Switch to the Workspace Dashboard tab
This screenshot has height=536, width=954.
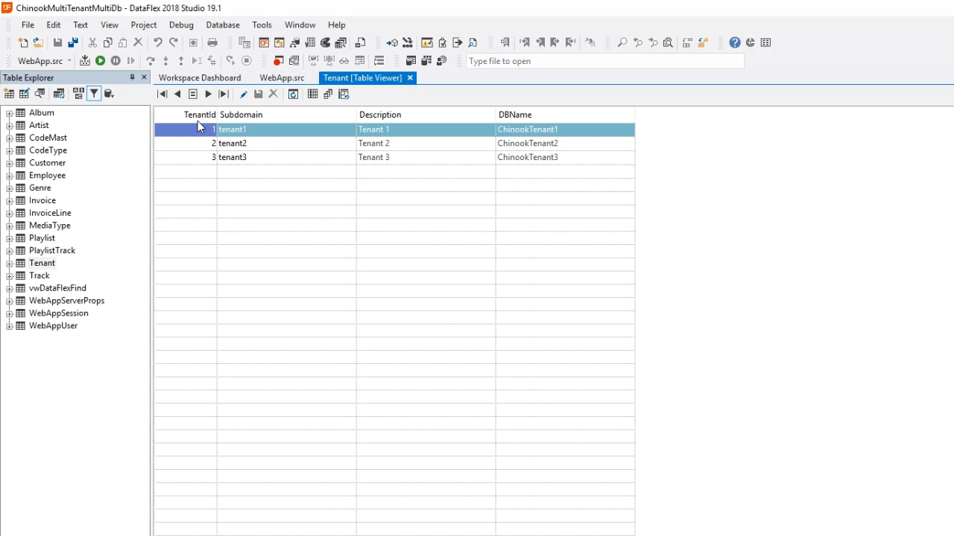pos(199,78)
